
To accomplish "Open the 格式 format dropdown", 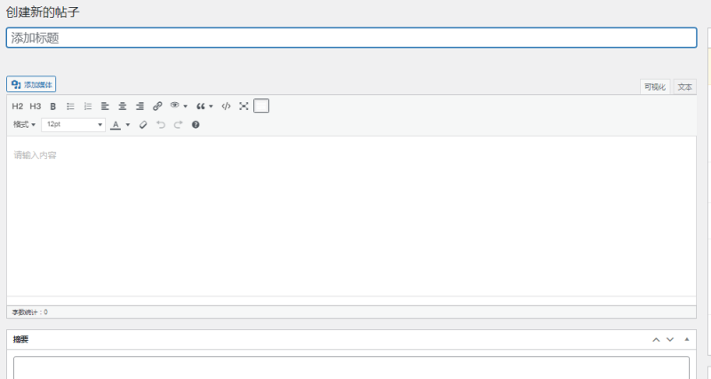I will pyautogui.click(x=24, y=124).
